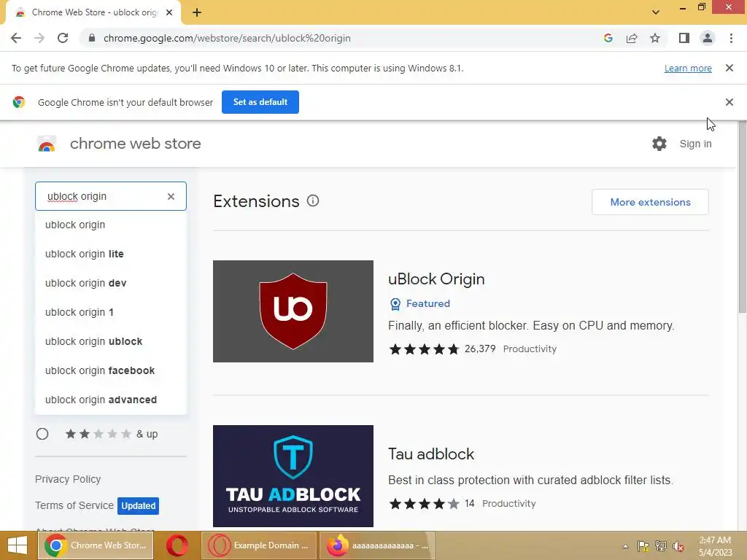Click the Extensions info icon
This screenshot has height=560, width=747.
312,201
